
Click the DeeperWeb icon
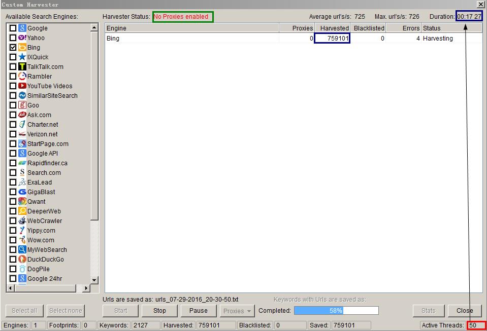tap(22, 211)
